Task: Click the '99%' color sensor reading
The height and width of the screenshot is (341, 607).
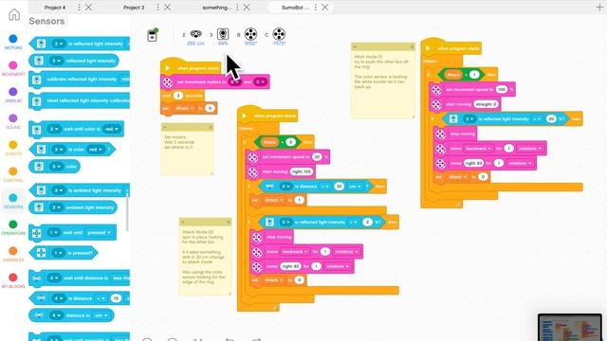Action: (x=223, y=44)
